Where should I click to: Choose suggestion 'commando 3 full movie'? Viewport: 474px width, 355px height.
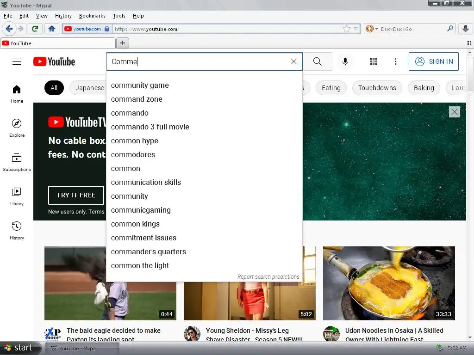pos(204,127)
